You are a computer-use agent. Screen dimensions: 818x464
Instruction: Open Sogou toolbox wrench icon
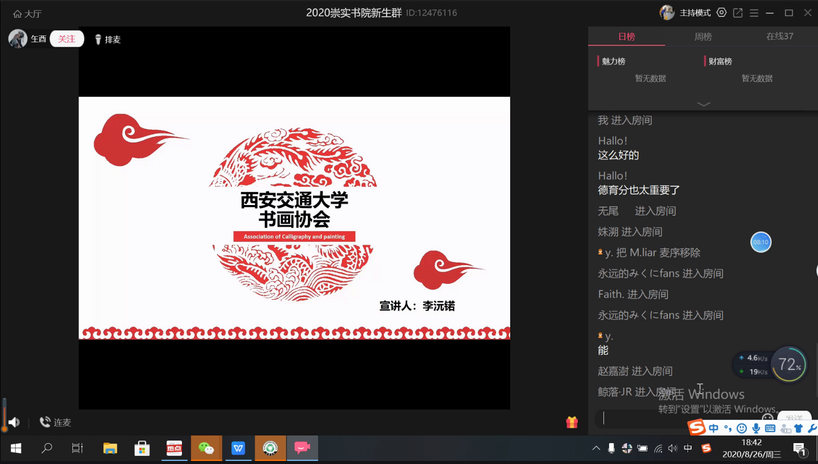pos(812,428)
